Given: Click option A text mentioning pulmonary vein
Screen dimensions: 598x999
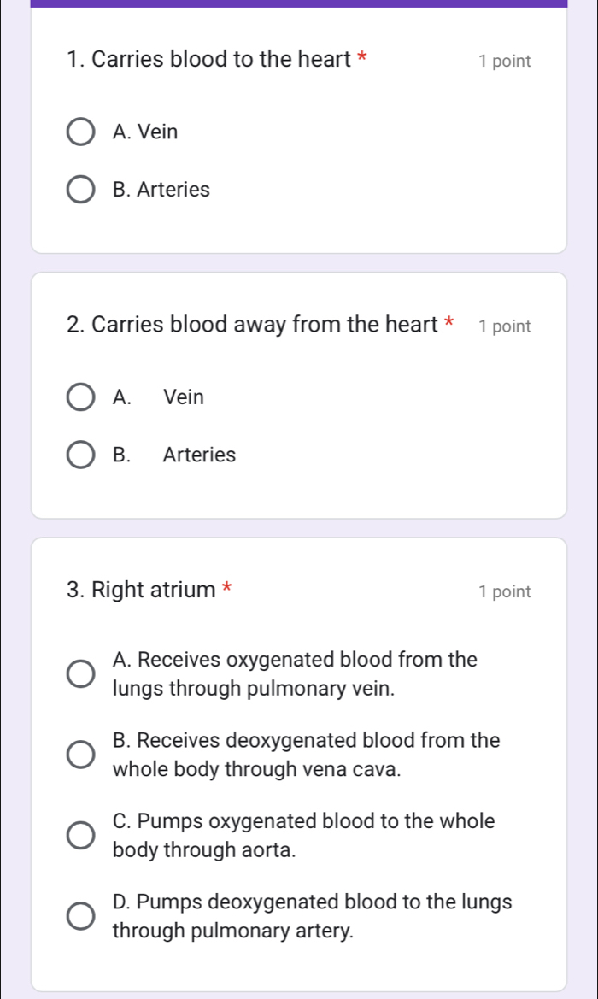Looking at the screenshot, I should [295, 673].
